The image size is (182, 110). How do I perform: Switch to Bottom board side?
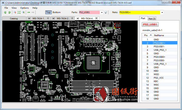click(56, 12)
